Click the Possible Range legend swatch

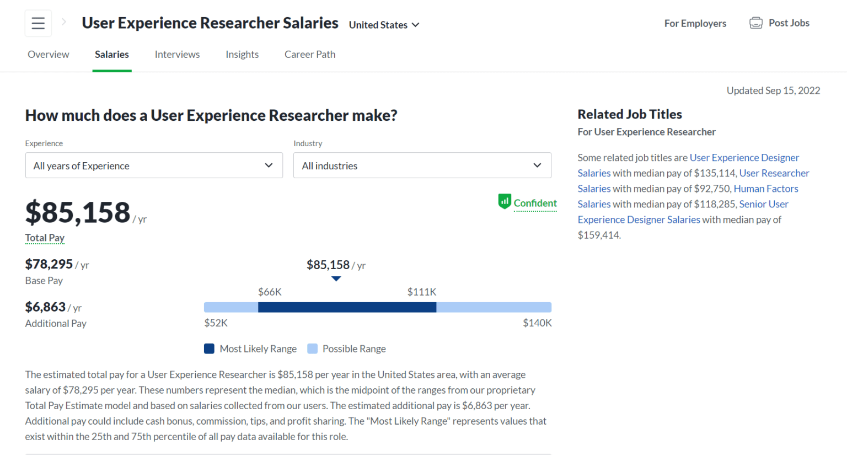pyautogui.click(x=312, y=349)
